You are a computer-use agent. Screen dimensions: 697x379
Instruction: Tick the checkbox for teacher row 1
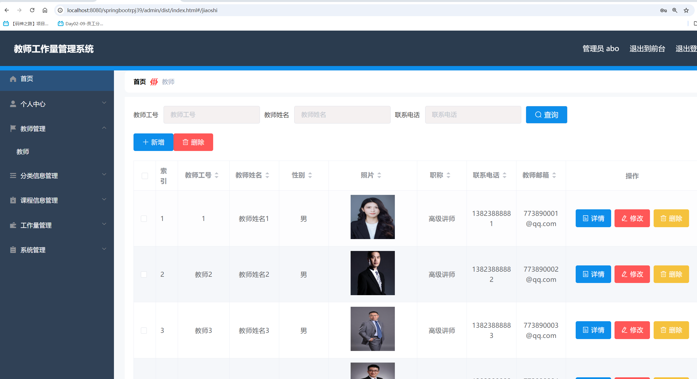(x=144, y=218)
